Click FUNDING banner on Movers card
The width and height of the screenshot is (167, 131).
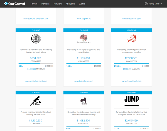pos(84,92)
